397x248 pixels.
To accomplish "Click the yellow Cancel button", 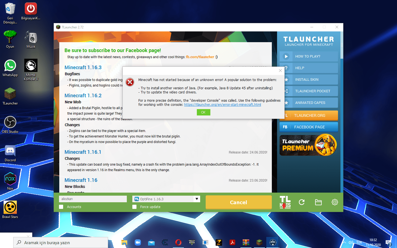I will pyautogui.click(x=239, y=202).
